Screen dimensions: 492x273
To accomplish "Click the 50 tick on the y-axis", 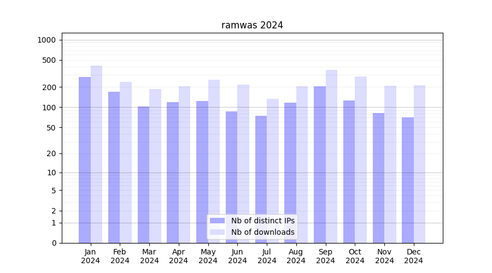I will tap(50, 128).
